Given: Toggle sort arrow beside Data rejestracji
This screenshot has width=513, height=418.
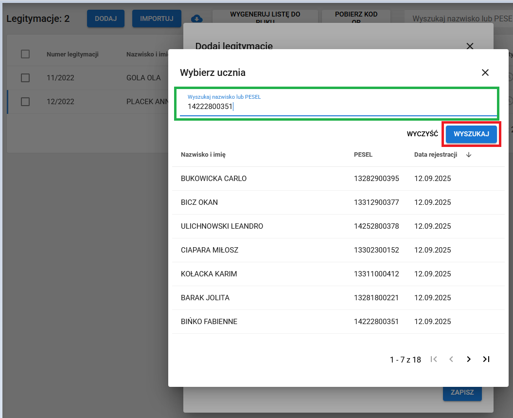Looking at the screenshot, I should click(x=469, y=155).
